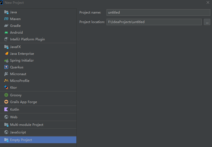
Task: Click the Ktor diamond icon
Action: click(6, 87)
